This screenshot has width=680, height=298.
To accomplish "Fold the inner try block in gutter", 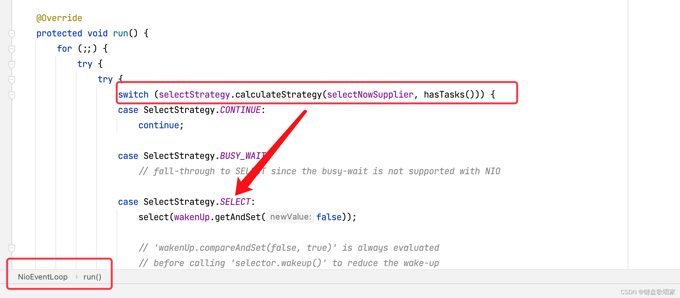I will [12, 79].
